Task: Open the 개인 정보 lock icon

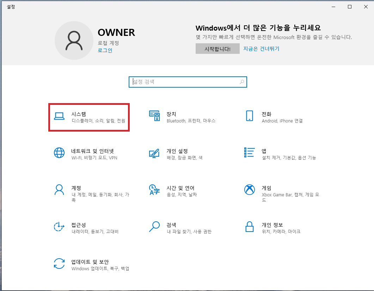Action: coord(250,227)
